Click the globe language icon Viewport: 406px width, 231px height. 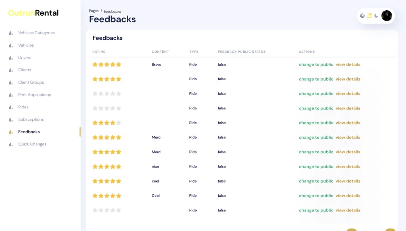(x=362, y=16)
